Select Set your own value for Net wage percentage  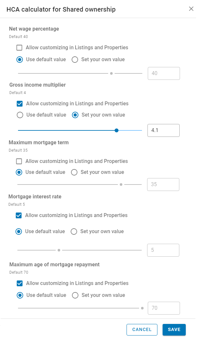(75, 60)
